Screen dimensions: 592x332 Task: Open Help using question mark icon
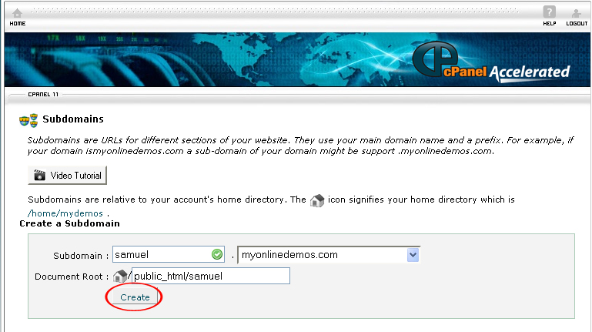[550, 12]
